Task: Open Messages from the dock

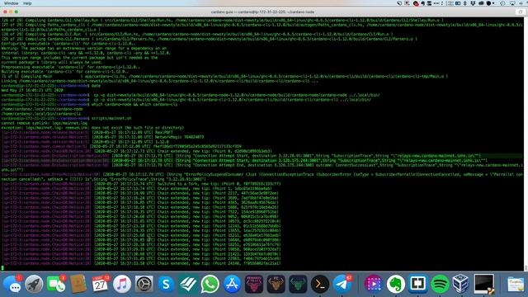Action: [x=12, y=284]
